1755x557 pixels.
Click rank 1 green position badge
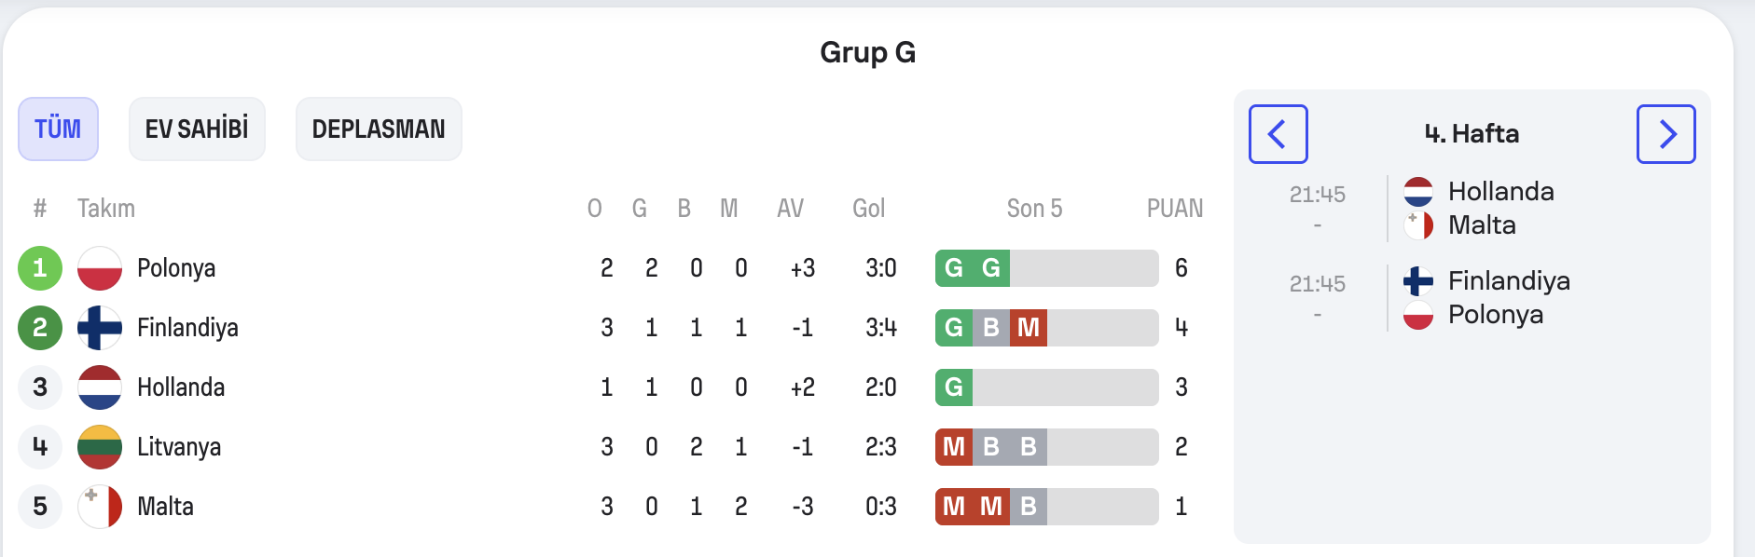[x=40, y=268]
